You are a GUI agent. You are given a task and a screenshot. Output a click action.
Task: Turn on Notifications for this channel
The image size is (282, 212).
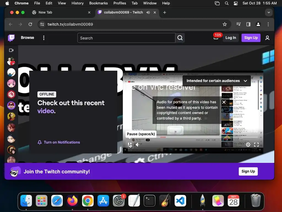59,142
